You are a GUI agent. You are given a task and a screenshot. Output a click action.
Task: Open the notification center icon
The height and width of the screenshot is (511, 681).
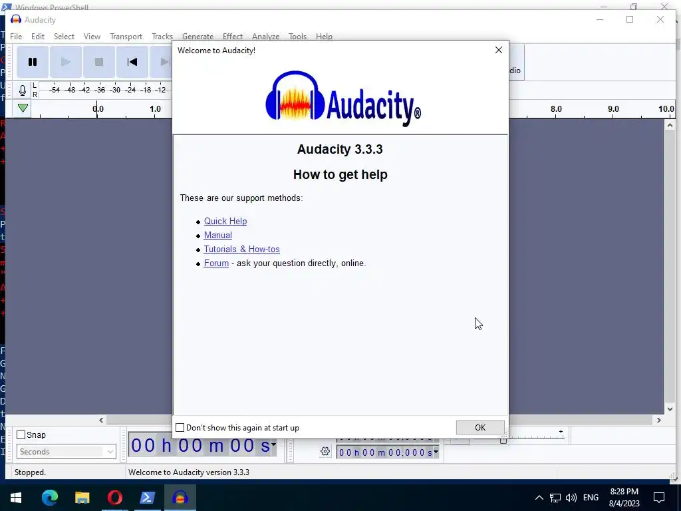pyautogui.click(x=659, y=498)
